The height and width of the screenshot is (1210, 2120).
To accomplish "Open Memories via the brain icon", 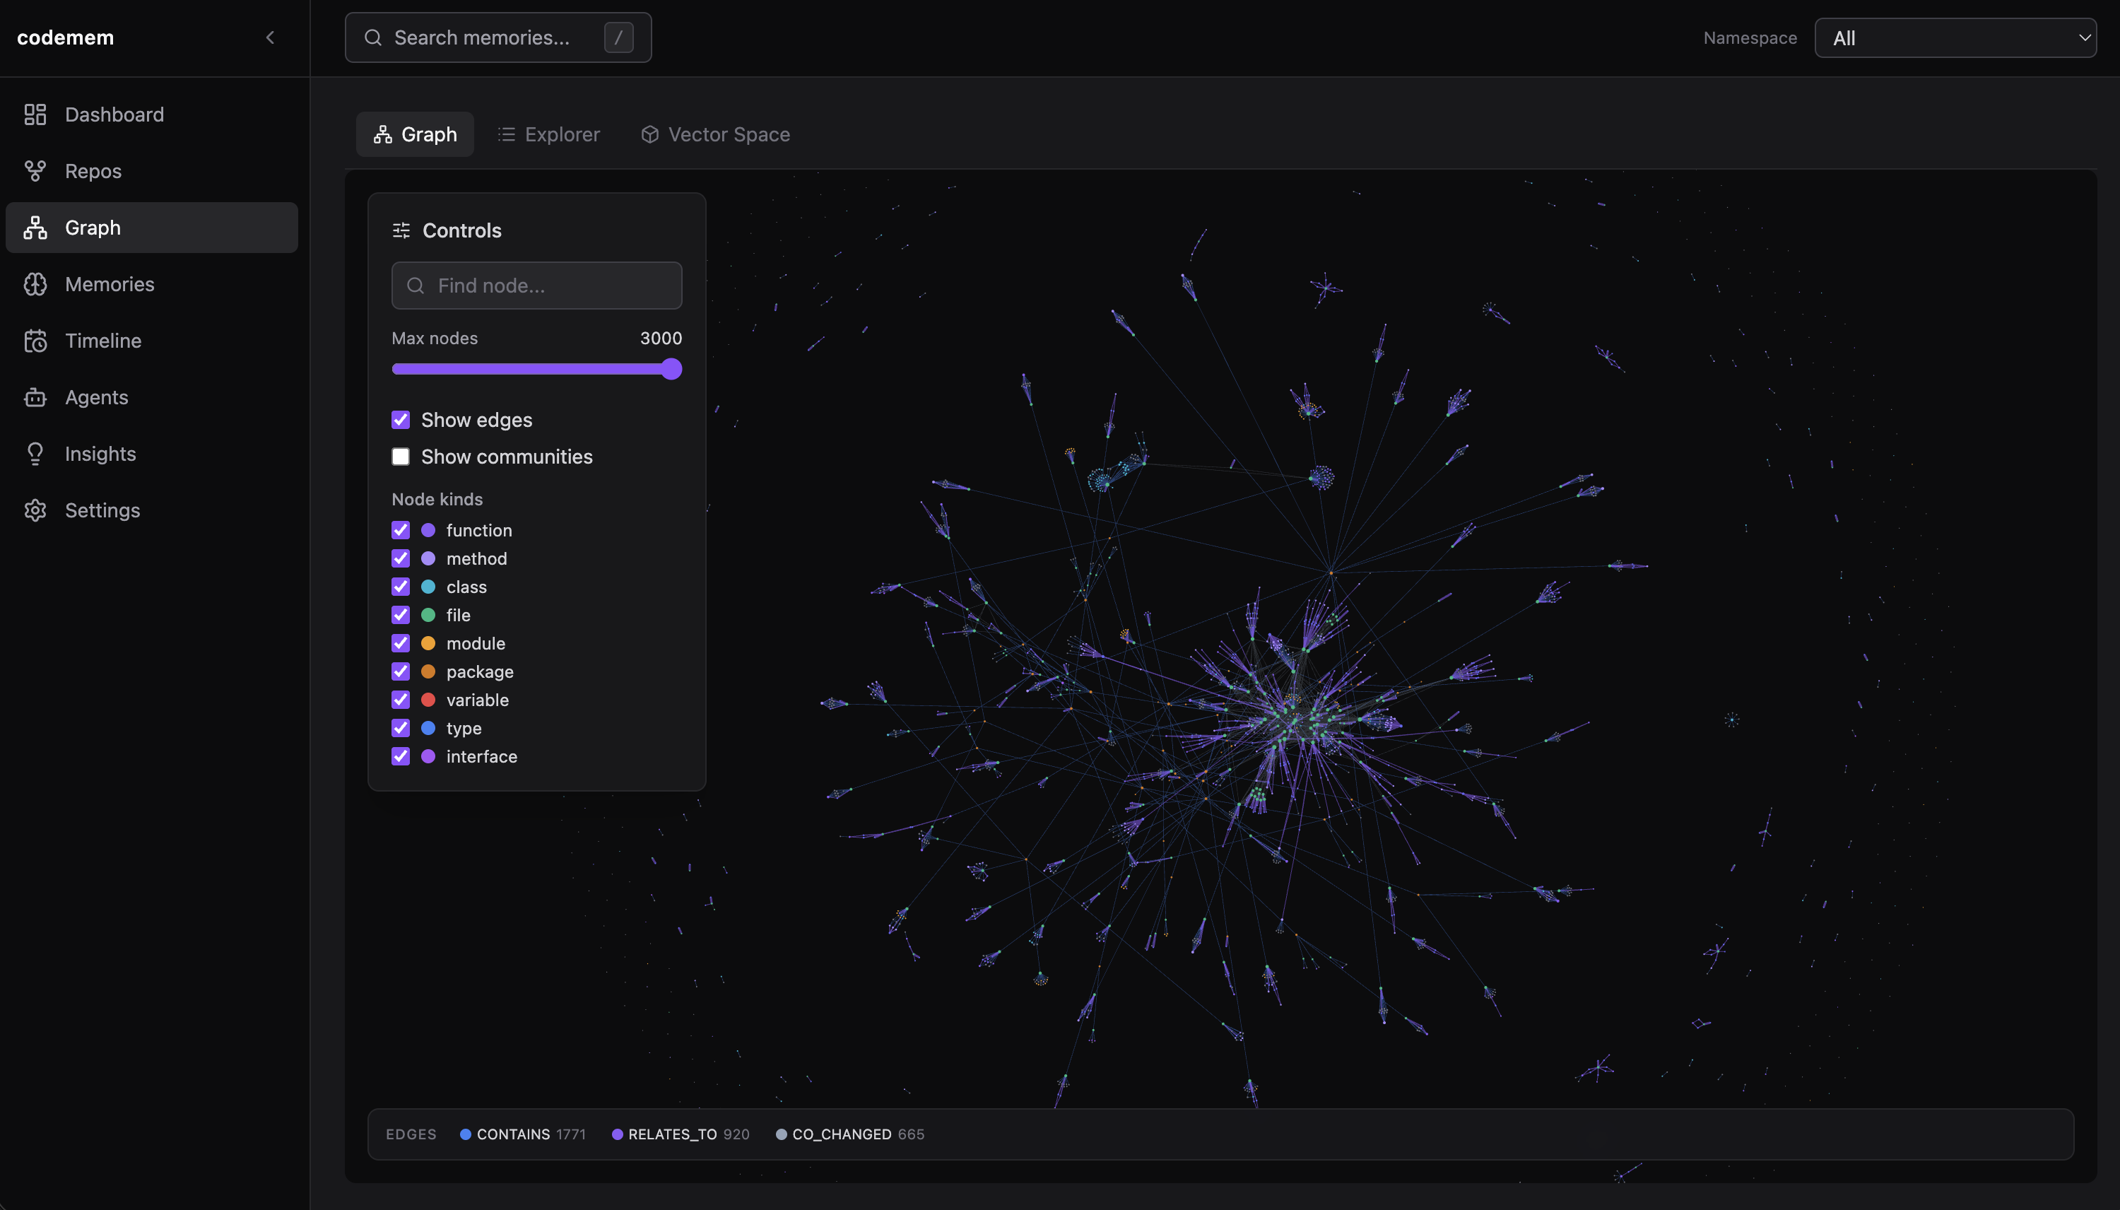I will pos(34,283).
